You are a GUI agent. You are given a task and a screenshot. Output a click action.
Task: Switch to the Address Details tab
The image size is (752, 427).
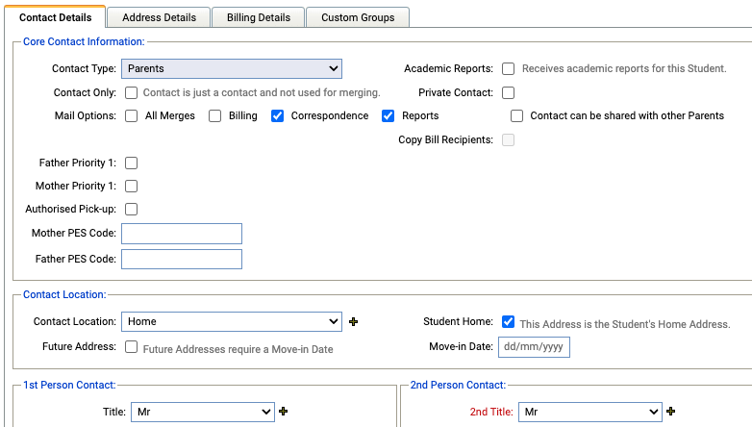point(159,17)
